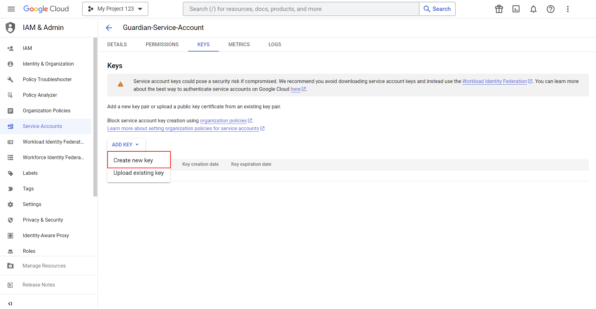Click the Workload Identity Federation icon
The image size is (596, 309).
pyautogui.click(x=10, y=142)
